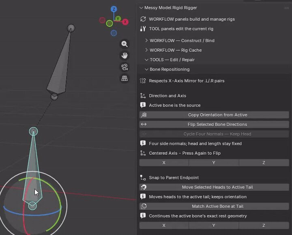Click Cycle Four Normals — Keep Head button
Screen dimensions: 292x235
pos(214,134)
